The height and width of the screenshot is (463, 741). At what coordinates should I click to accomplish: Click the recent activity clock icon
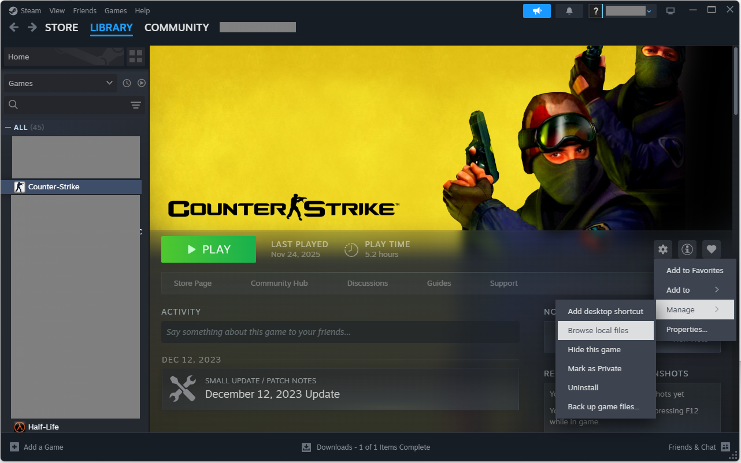127,83
